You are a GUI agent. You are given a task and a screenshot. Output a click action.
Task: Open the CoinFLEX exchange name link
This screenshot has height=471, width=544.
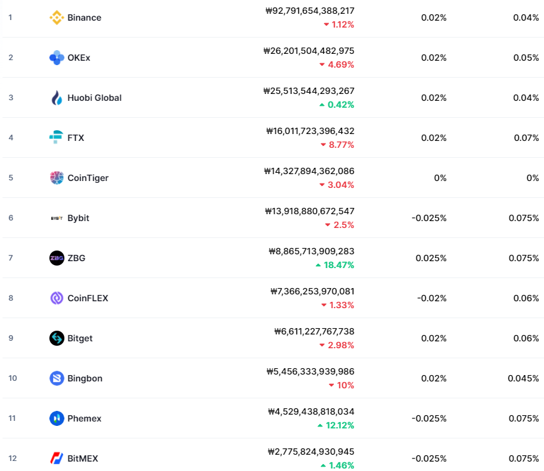pos(88,298)
